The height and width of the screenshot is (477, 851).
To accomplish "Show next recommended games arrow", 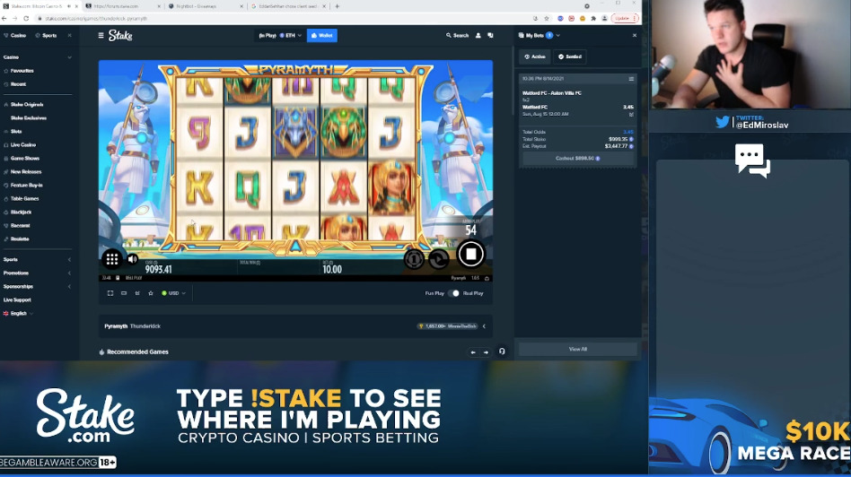I will coord(486,352).
